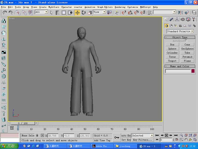The image size is (198, 149).
Task: Select the Space Warps category icon
Action: tap(190, 26)
